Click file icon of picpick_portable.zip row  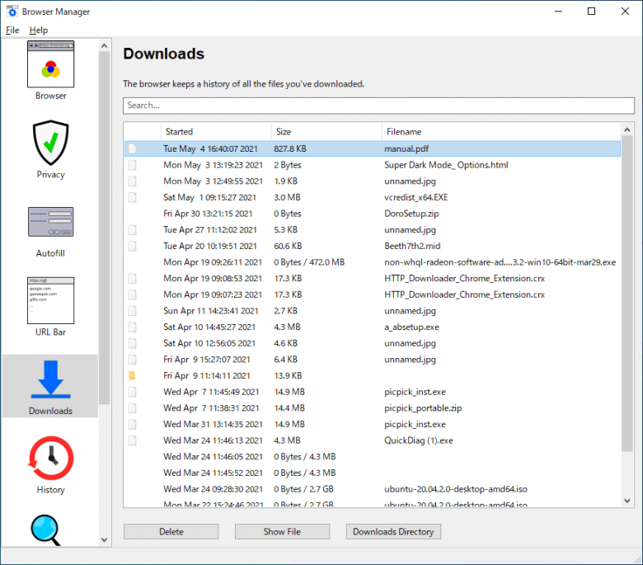click(132, 407)
